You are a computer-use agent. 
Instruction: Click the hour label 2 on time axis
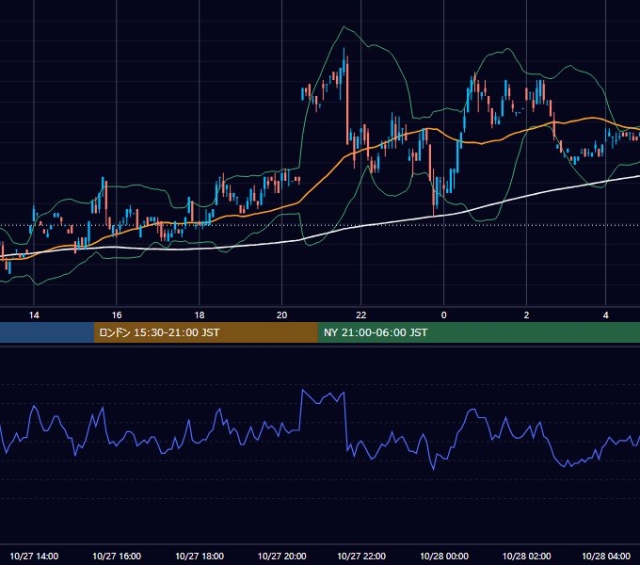526,315
